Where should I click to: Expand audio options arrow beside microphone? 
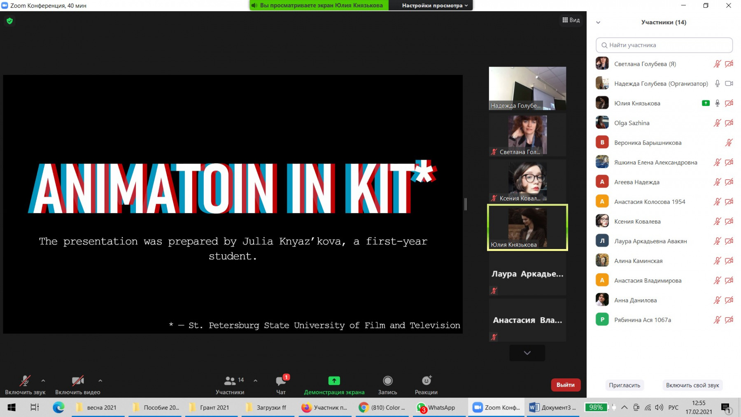coord(43,381)
